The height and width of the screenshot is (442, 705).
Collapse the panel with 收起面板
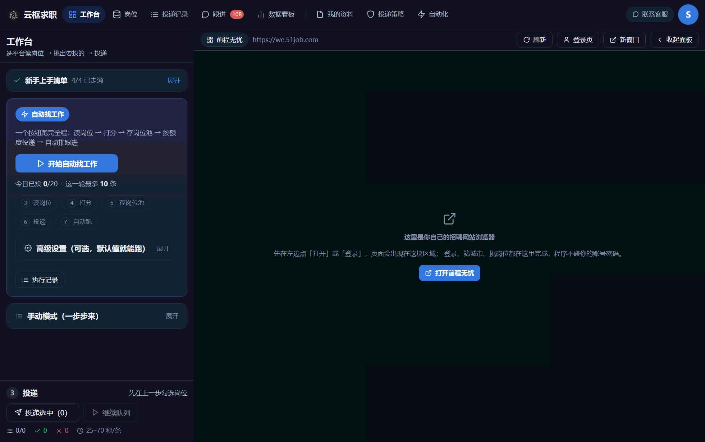674,40
